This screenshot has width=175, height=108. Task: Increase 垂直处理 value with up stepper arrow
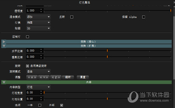point(41,56)
